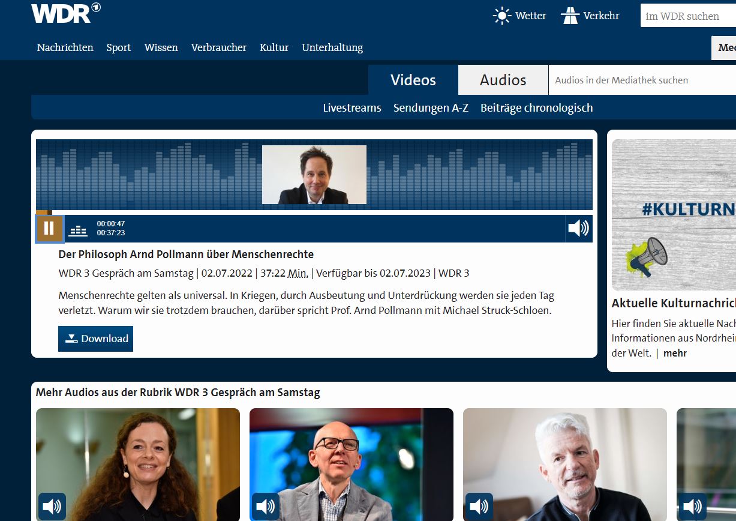Click the Kulturnachrichten megaphone image
Image resolution: width=736 pixels, height=521 pixels.
coord(674,215)
